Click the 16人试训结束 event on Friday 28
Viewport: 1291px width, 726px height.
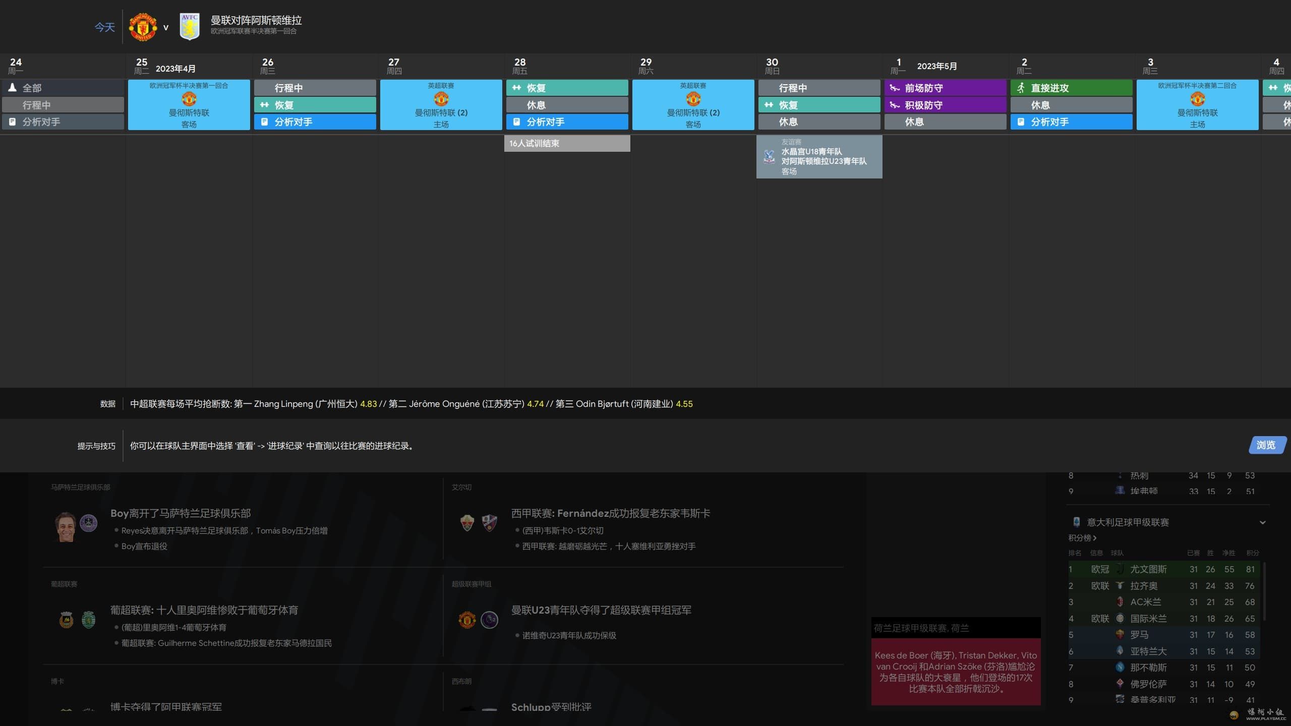click(x=567, y=143)
